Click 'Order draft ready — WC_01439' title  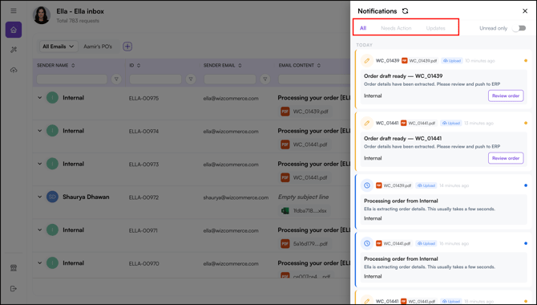[x=403, y=76]
